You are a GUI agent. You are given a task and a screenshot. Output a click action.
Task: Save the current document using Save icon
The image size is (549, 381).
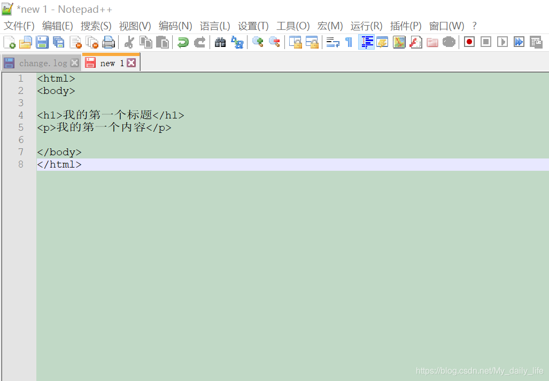tap(42, 42)
